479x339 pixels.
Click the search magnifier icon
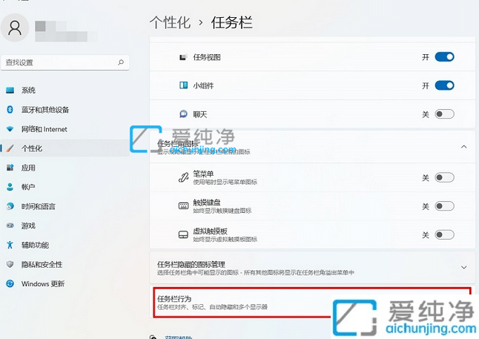tap(121, 62)
